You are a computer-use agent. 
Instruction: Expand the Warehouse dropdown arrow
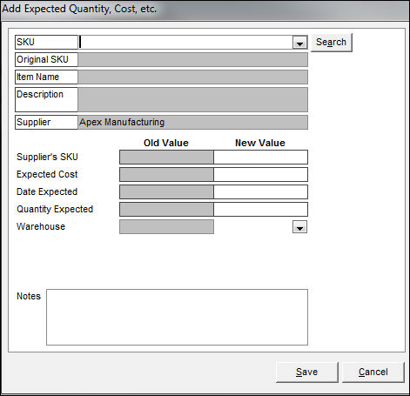[x=299, y=227]
